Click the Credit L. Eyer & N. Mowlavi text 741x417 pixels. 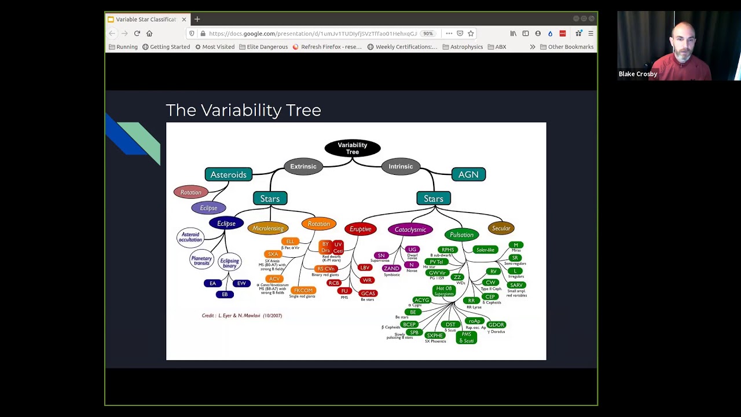[x=242, y=316]
